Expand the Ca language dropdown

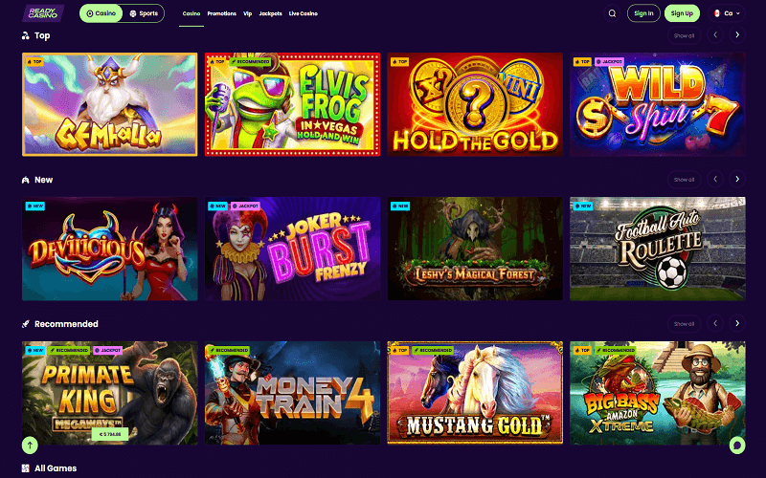727,13
